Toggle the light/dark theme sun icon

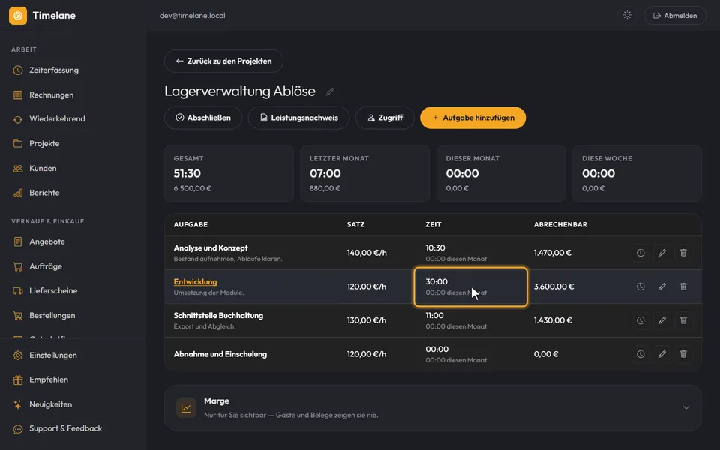click(x=627, y=15)
